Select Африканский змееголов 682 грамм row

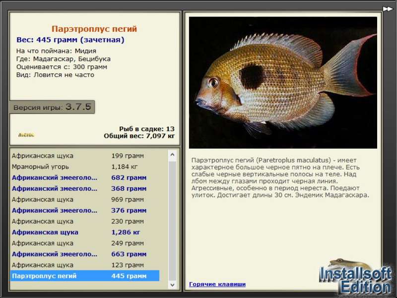[85, 178]
